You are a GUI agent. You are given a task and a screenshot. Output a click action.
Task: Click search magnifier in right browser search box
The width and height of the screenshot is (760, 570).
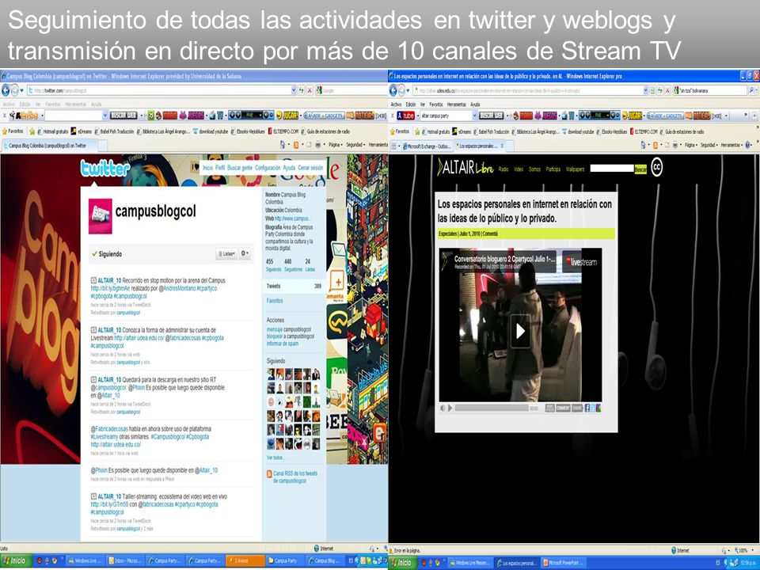(752, 90)
